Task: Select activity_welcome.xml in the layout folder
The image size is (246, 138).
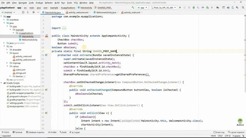Action: click(24, 60)
